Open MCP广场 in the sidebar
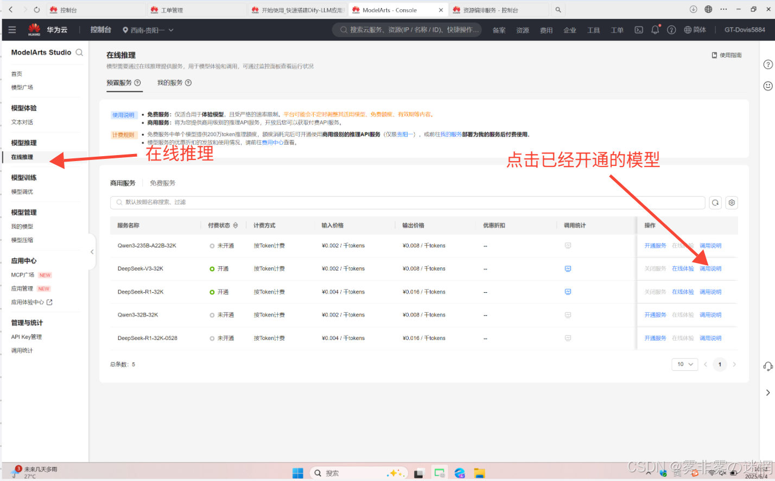The width and height of the screenshot is (775, 481). (23, 275)
